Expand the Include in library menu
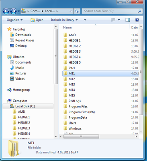The height and width of the screenshot is (161, 147). point(64,20)
